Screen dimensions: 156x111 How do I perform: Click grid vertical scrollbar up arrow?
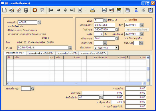click(148, 57)
